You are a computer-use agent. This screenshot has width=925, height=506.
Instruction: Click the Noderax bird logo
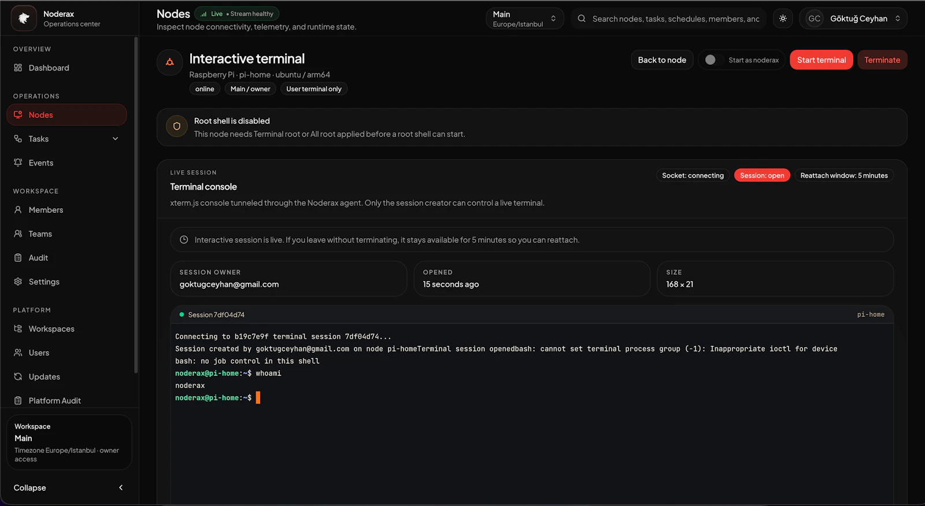pos(24,19)
